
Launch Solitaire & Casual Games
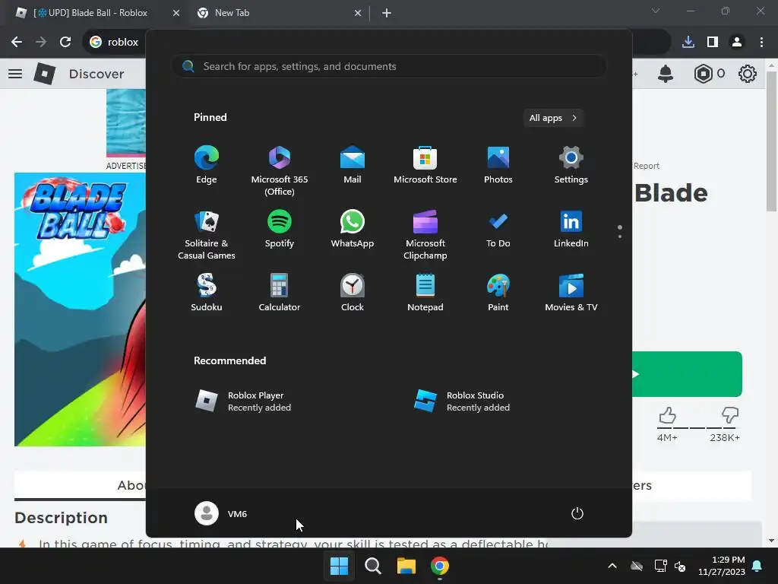click(207, 235)
